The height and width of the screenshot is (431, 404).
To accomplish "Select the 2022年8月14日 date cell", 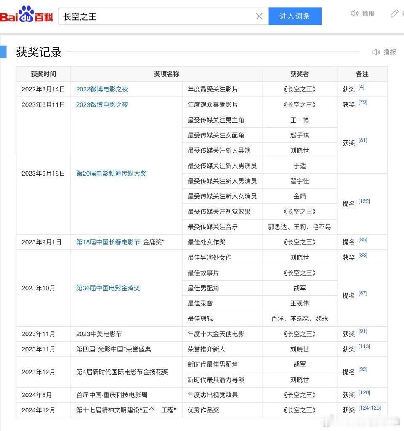I will pyautogui.click(x=43, y=89).
